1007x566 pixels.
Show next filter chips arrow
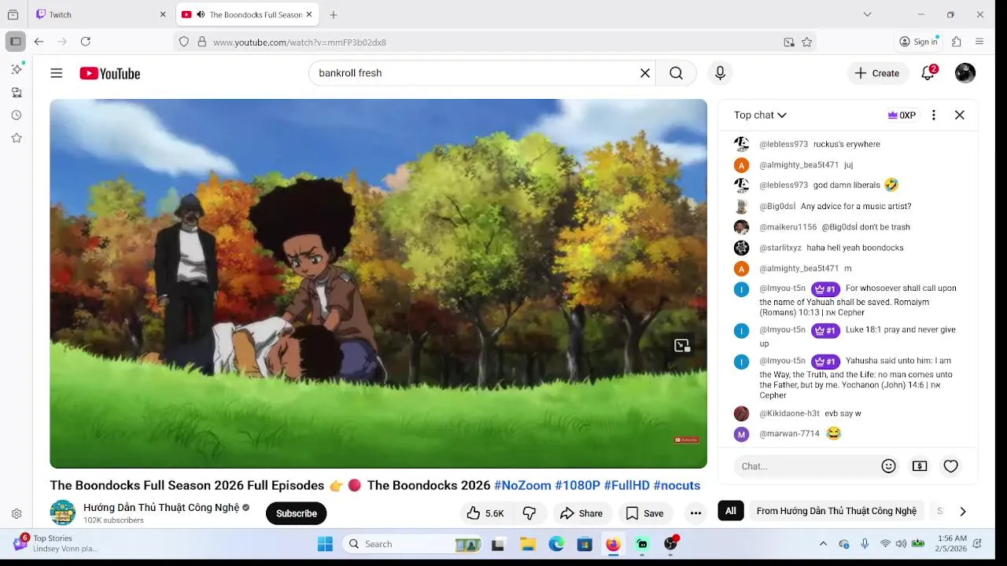pyautogui.click(x=962, y=511)
